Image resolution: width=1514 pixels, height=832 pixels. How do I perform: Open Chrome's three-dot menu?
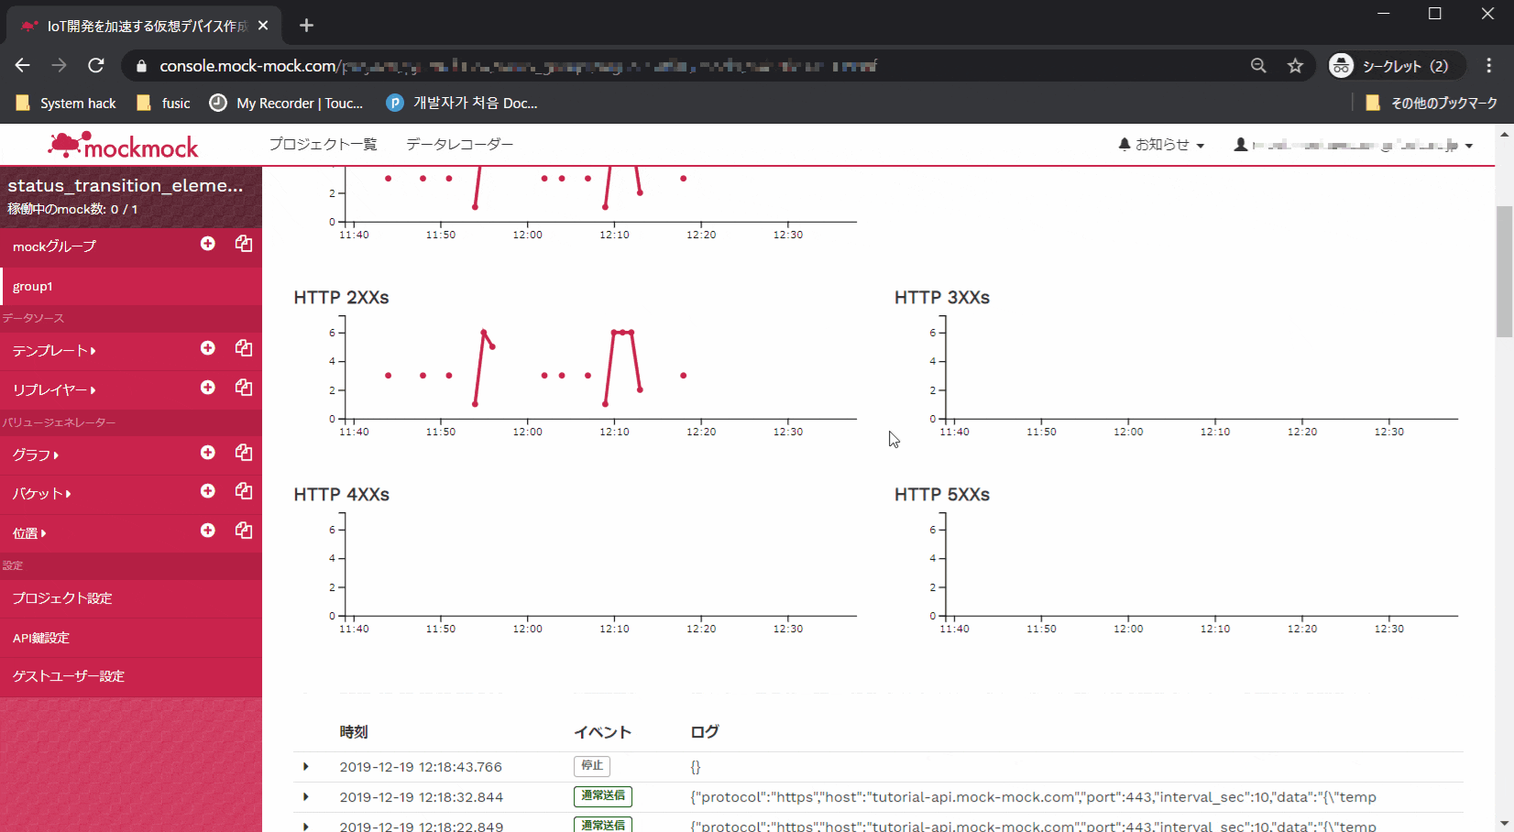coord(1489,66)
